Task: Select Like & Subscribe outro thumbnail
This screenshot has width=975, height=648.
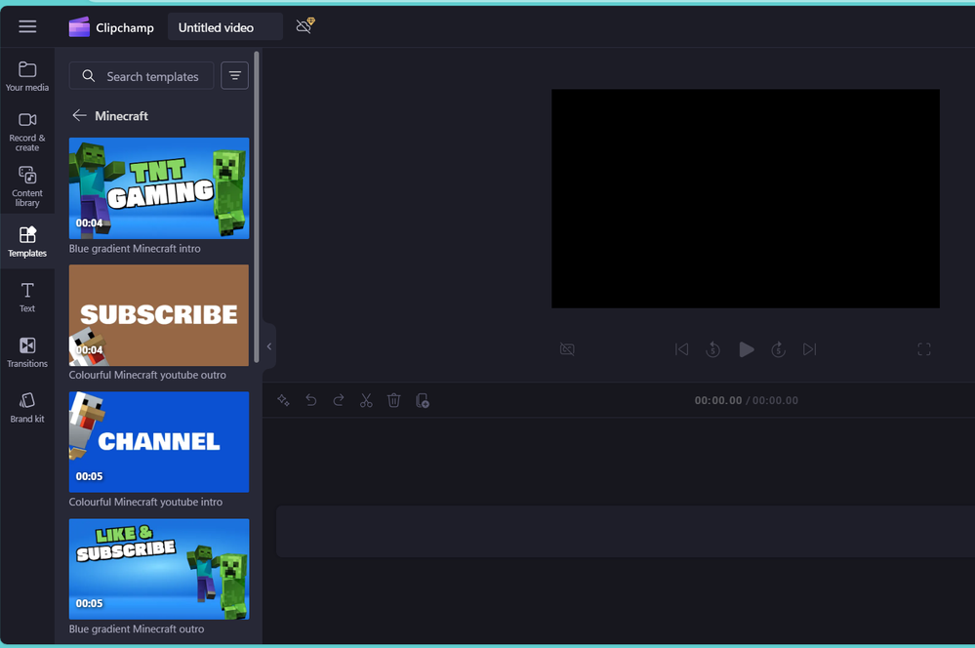Action: [159, 569]
